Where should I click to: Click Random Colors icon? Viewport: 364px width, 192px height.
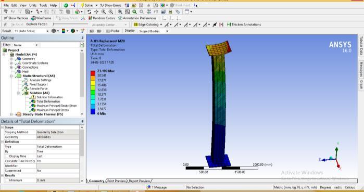tap(90, 18)
